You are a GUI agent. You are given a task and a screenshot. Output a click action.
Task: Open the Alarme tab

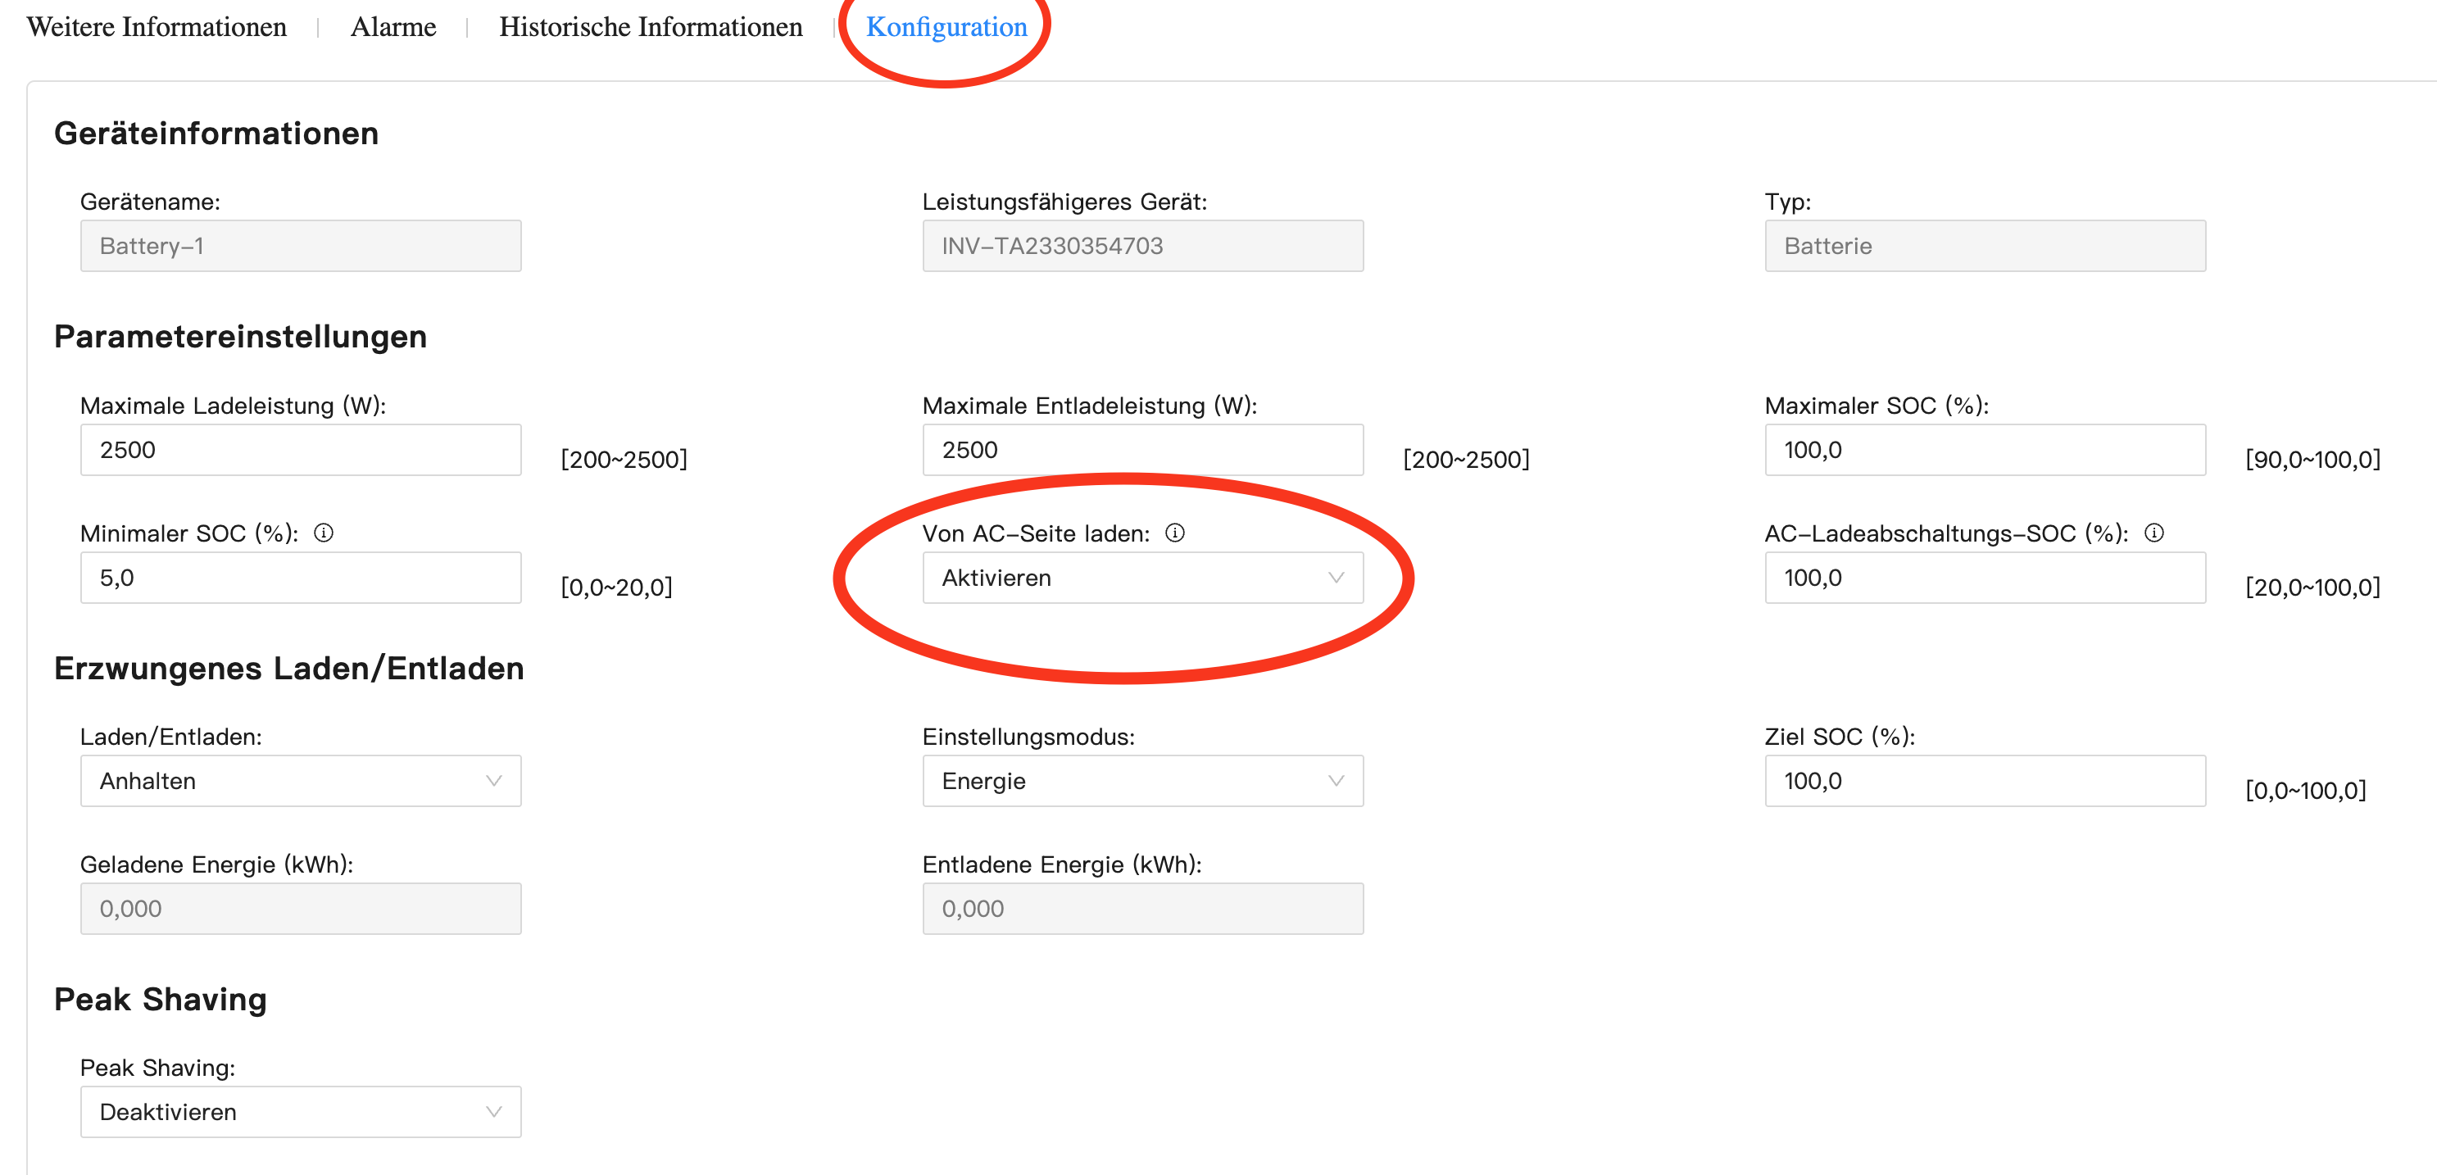tap(393, 26)
